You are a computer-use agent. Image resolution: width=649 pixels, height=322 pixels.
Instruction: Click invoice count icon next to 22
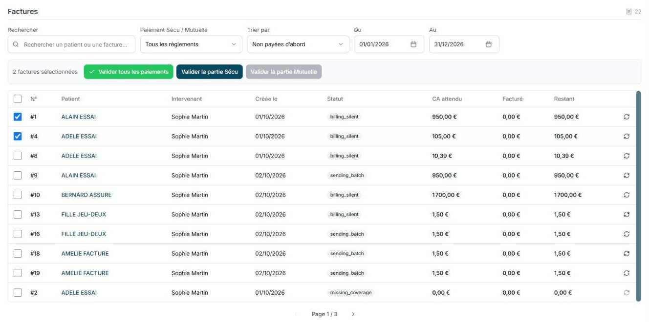click(629, 11)
